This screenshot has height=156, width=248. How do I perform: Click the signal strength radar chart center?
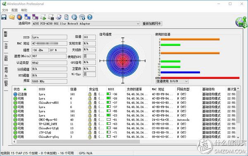pos(123,61)
